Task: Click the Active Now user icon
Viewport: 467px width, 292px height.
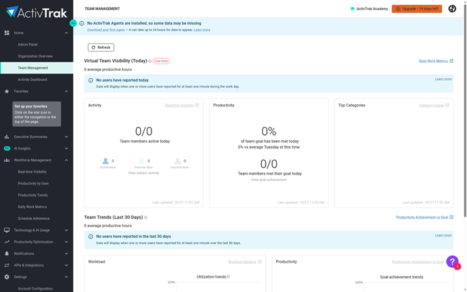Action: [105, 161]
